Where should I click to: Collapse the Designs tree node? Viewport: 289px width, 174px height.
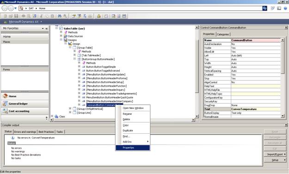pyautogui.click(x=61, y=40)
